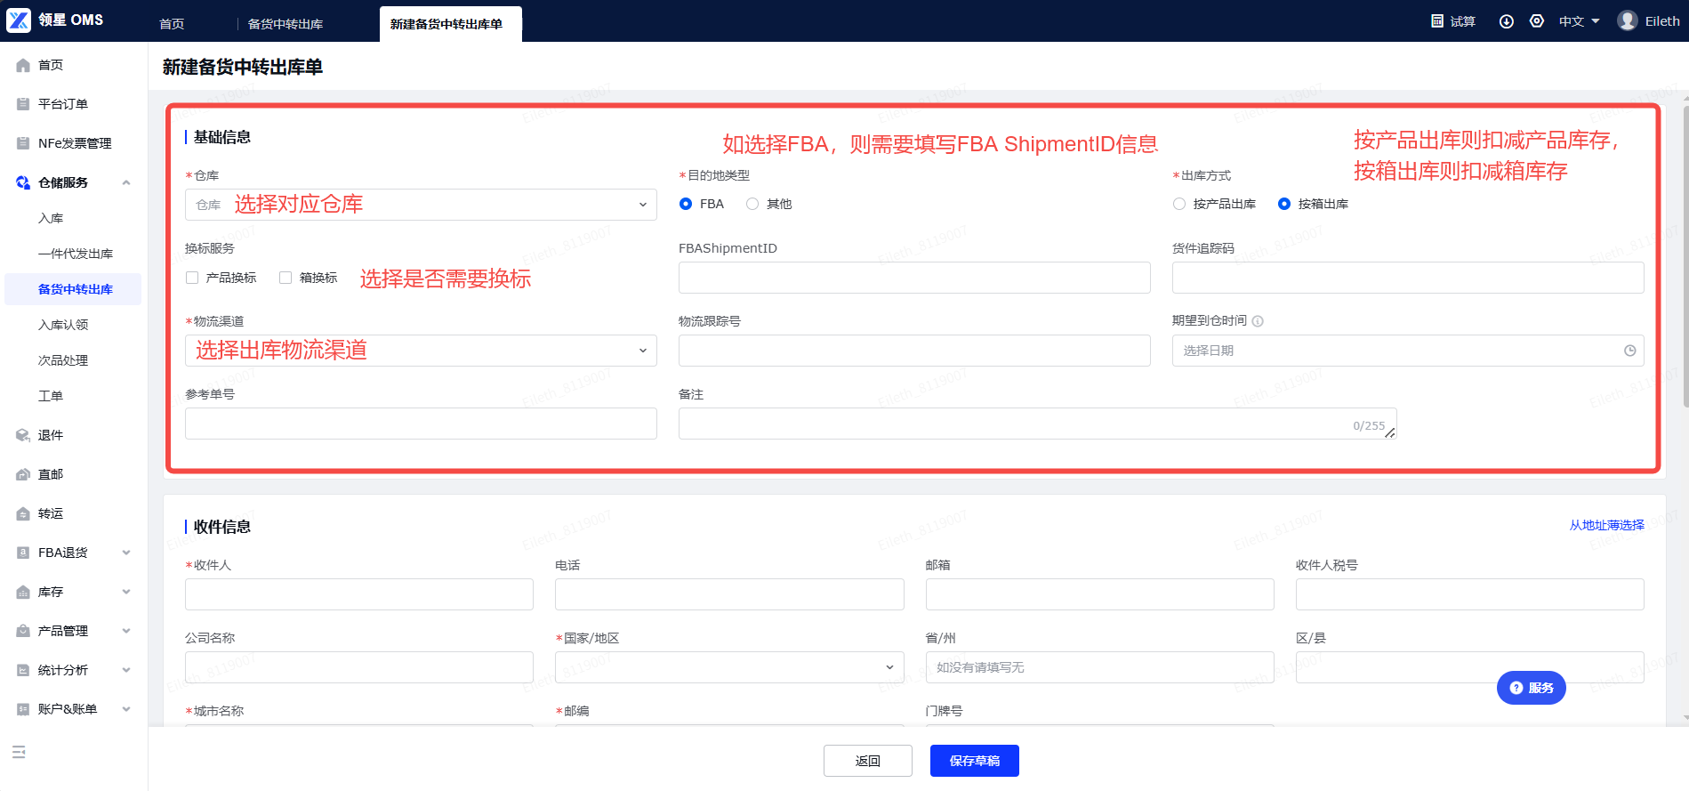1689x791 pixels.
Task: Click the 试算 calculator icon
Action: point(1437,20)
